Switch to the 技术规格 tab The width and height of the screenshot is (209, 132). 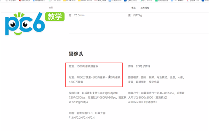coord(145,8)
